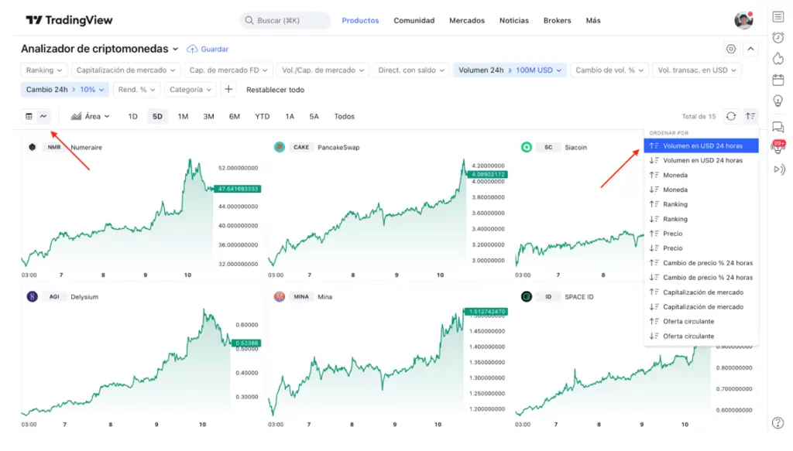Click the cloud upload icon next to Guardar
Image resolution: width=793 pixels, height=451 pixels.
click(192, 49)
